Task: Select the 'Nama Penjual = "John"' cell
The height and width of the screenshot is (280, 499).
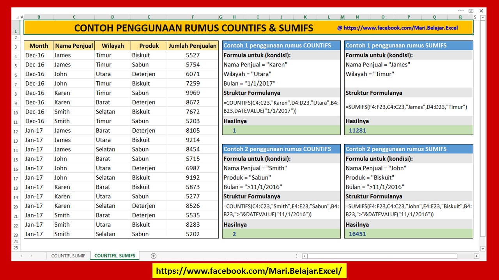Action: point(409,168)
